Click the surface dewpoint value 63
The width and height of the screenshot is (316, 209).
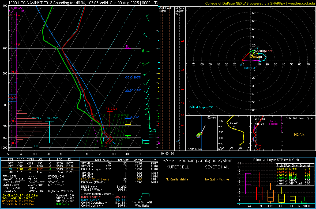coord(101,146)
